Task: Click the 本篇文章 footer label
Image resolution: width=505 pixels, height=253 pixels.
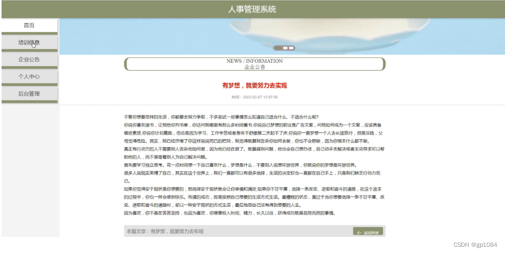Action: click(x=165, y=231)
